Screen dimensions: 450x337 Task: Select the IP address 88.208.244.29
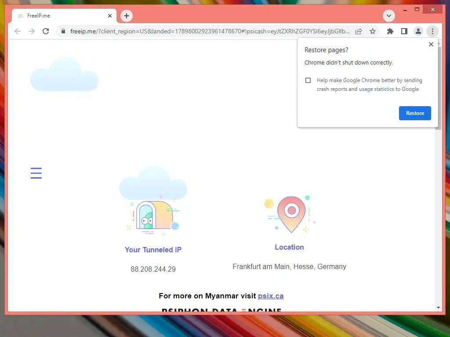click(x=153, y=269)
